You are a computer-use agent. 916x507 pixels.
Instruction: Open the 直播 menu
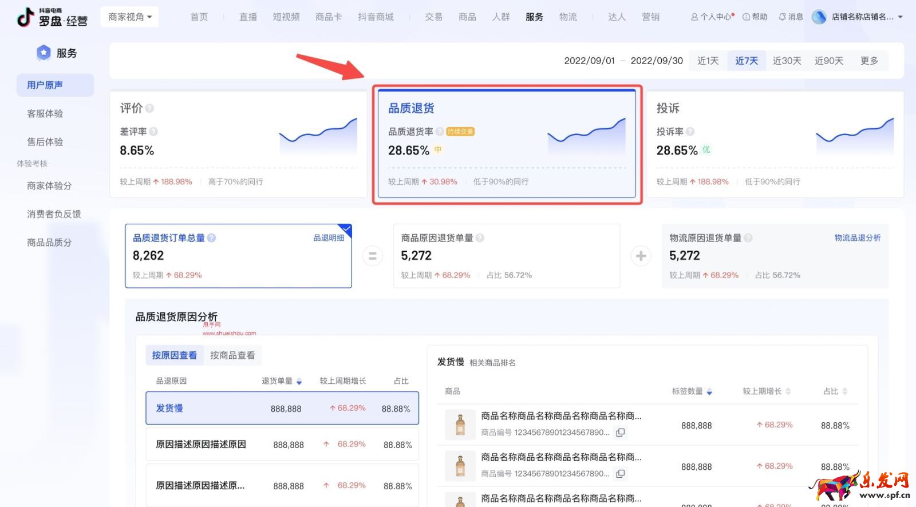tap(248, 17)
